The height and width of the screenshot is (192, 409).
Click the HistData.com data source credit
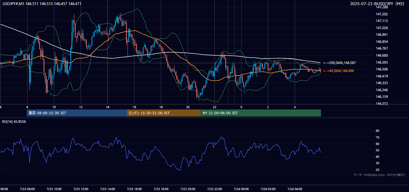tap(380, 175)
